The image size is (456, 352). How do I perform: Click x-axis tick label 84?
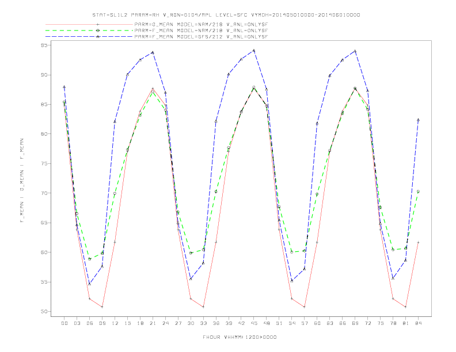419,323
